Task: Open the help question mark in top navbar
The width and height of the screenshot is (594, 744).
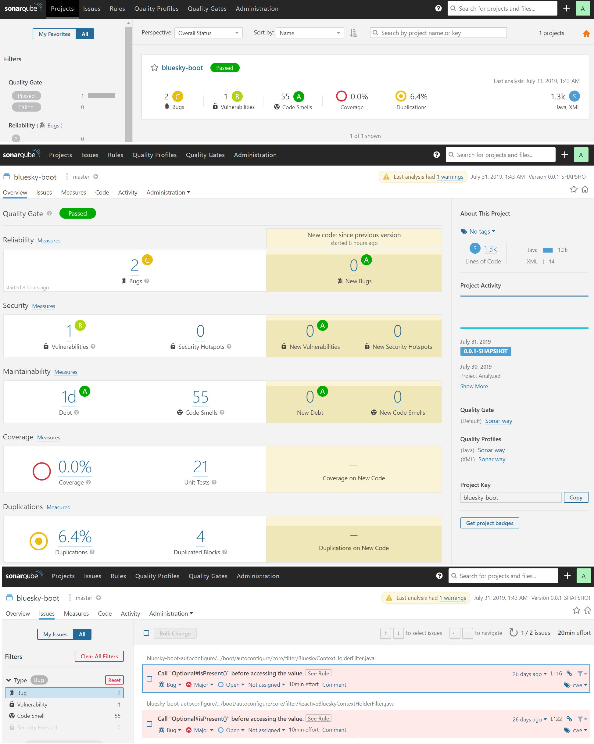Action: 438,8
